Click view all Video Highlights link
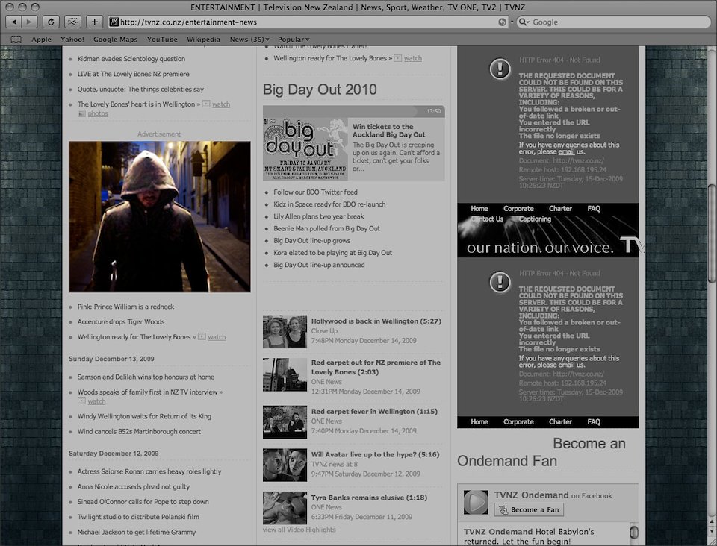The height and width of the screenshot is (546, 717). 299,530
